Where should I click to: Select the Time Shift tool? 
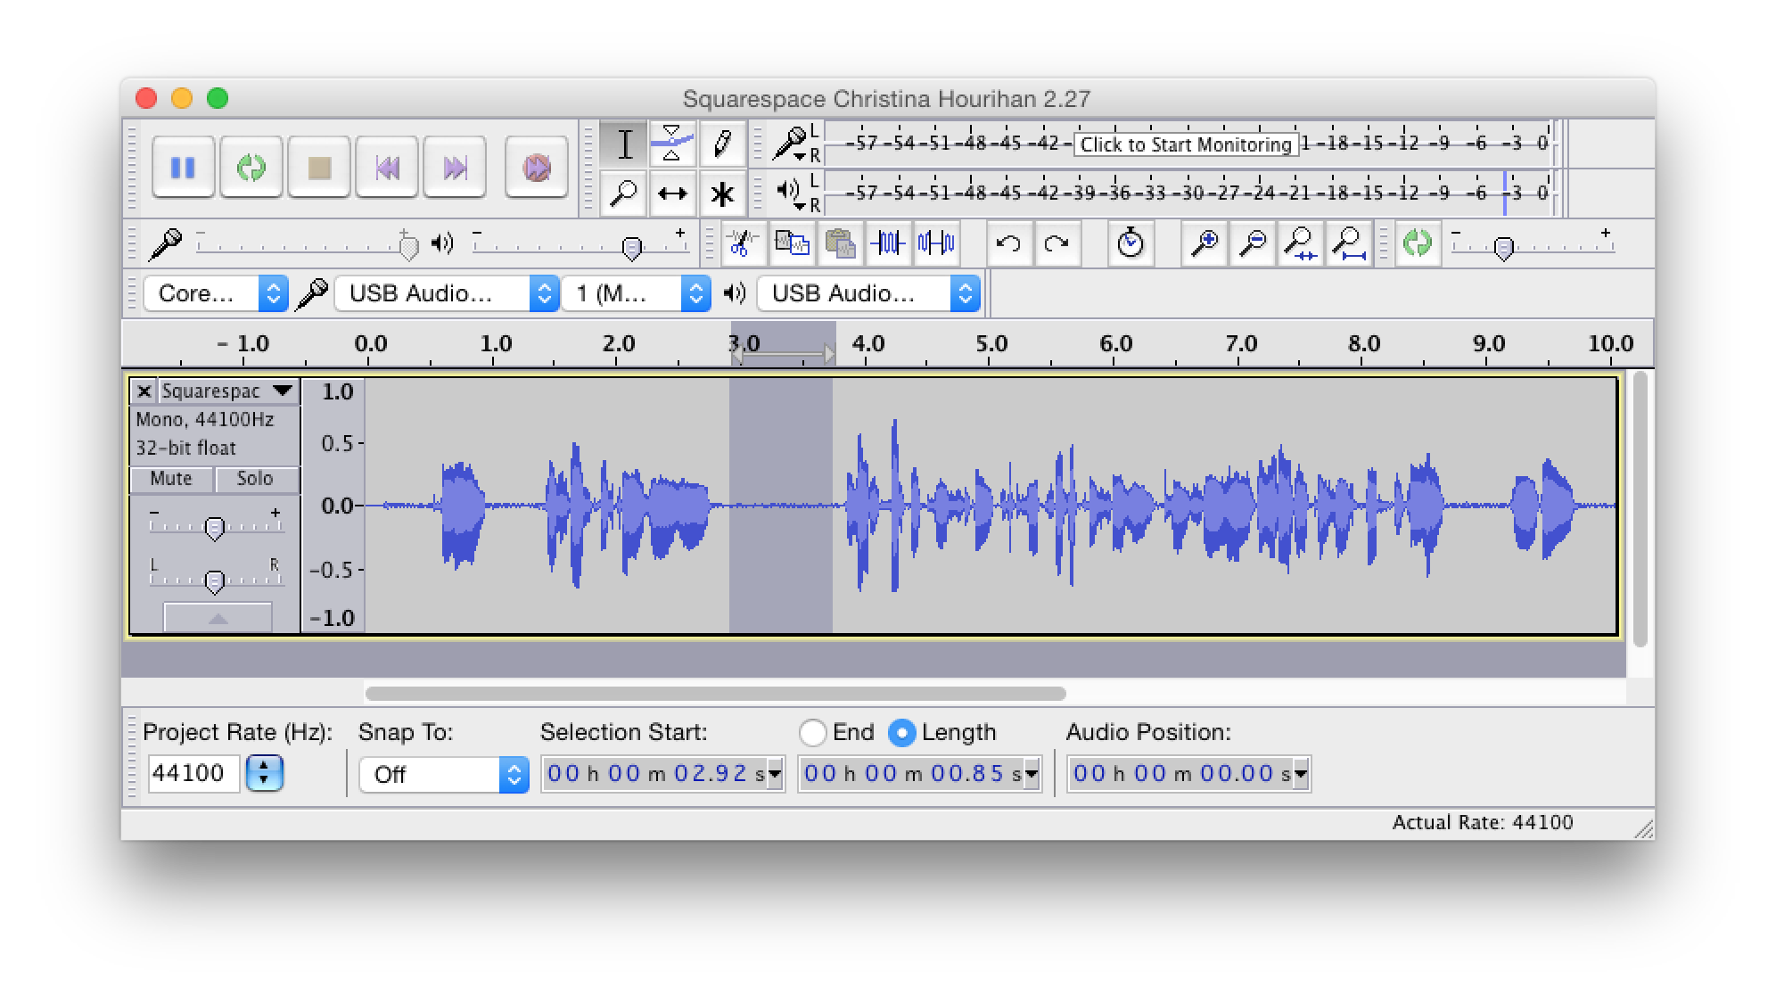coord(672,193)
